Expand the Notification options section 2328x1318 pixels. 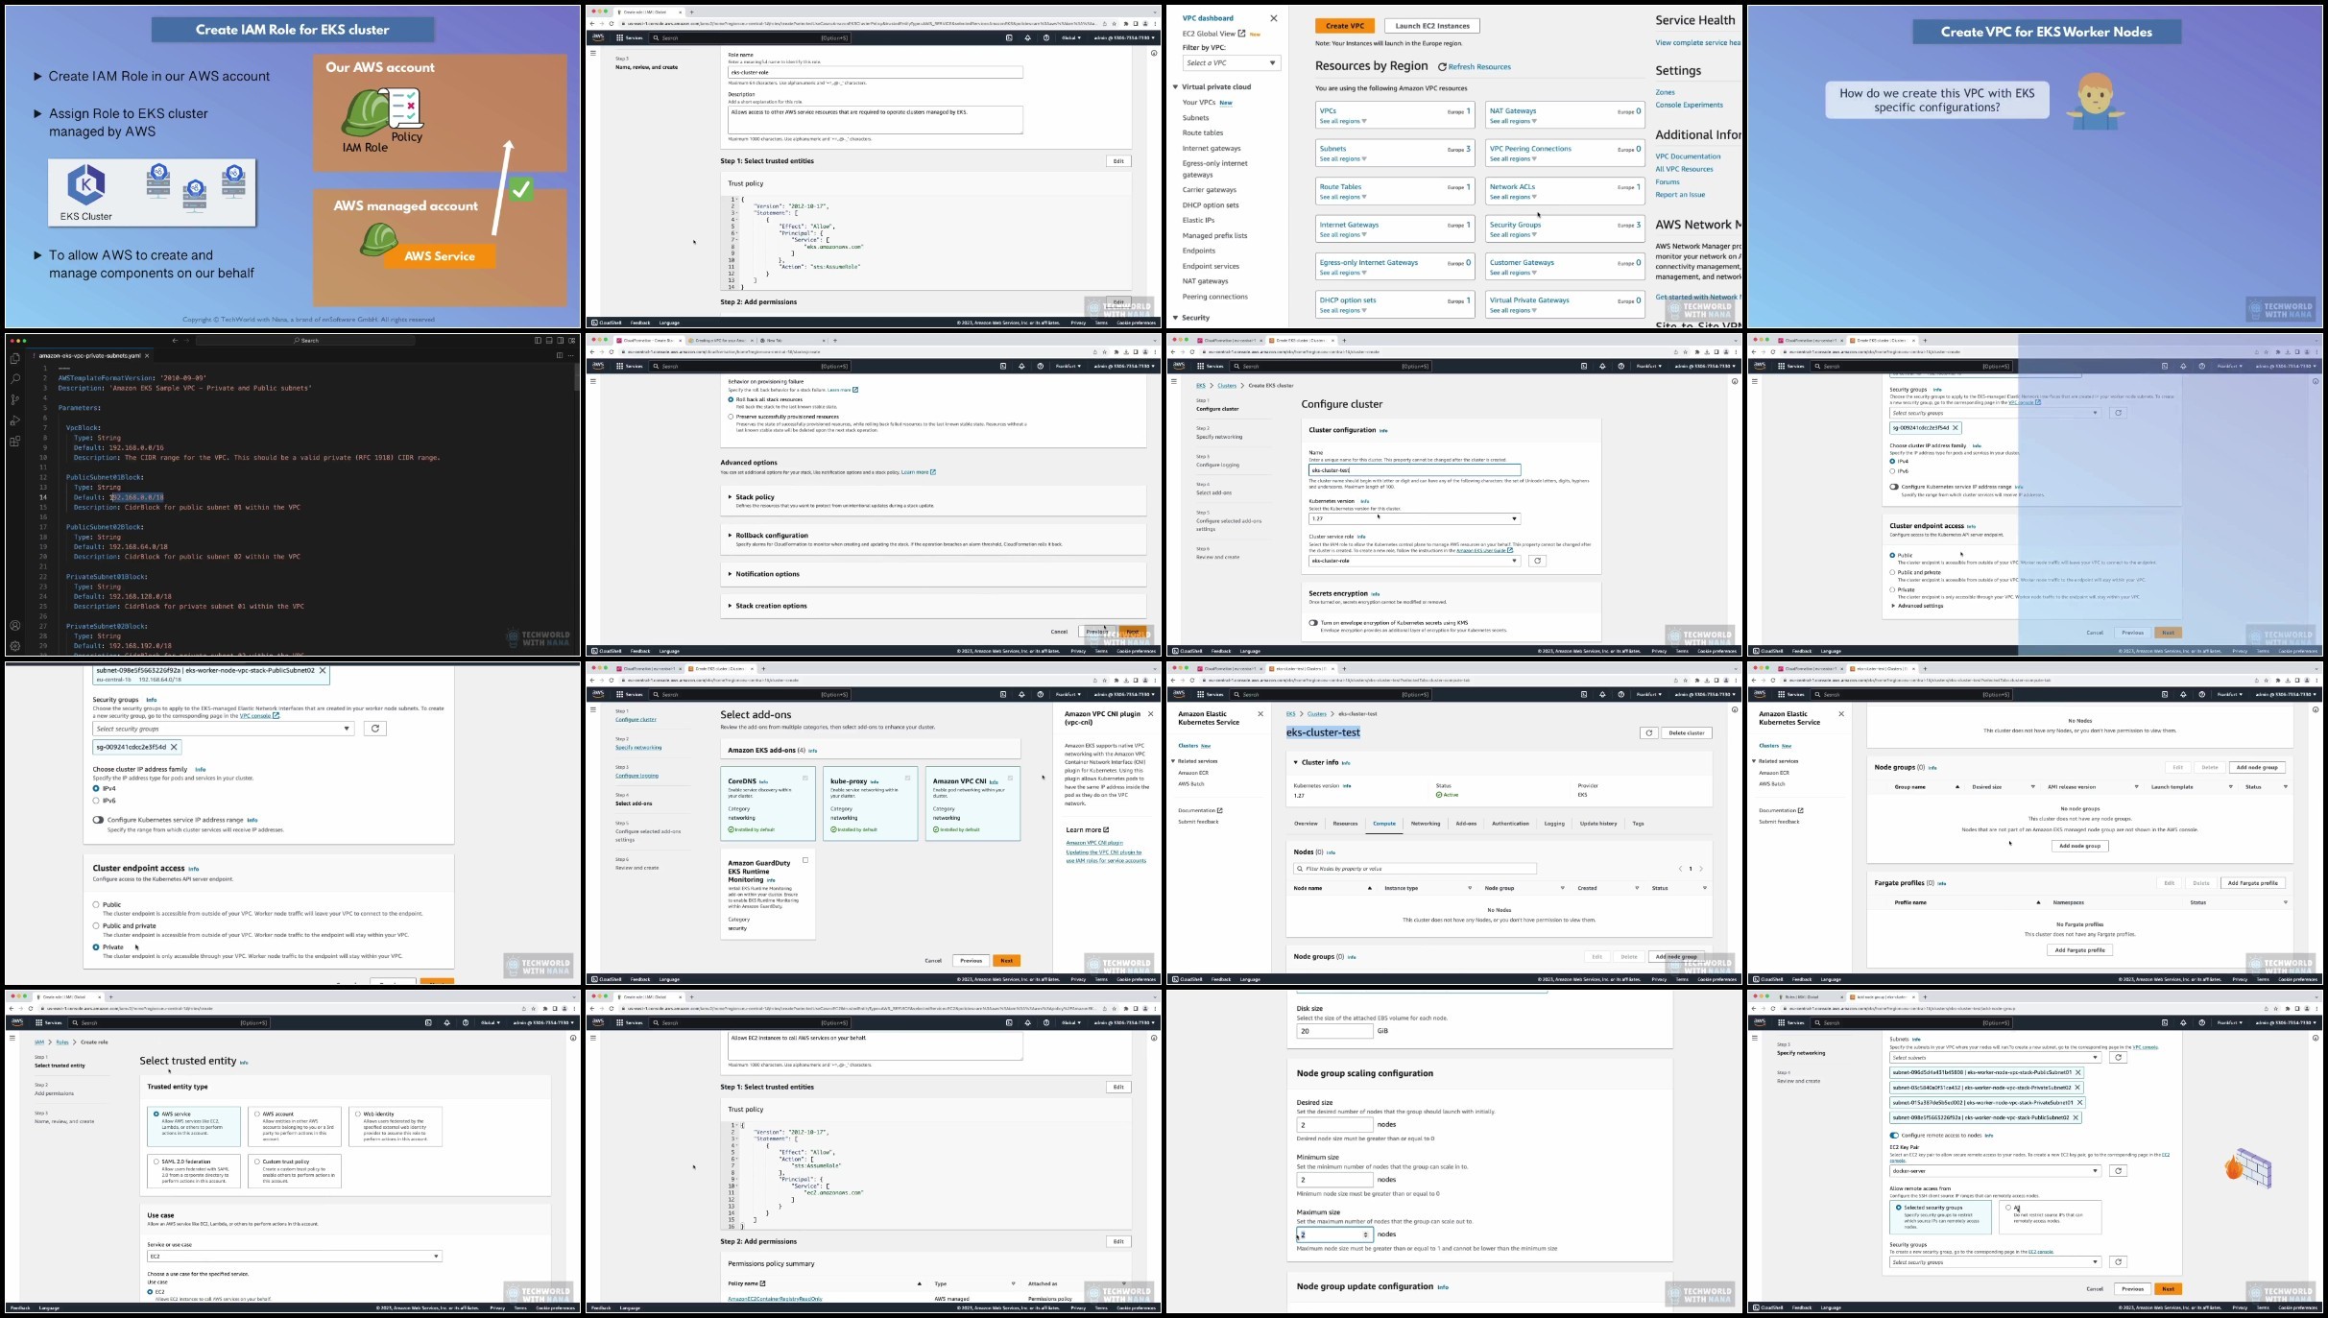763,574
